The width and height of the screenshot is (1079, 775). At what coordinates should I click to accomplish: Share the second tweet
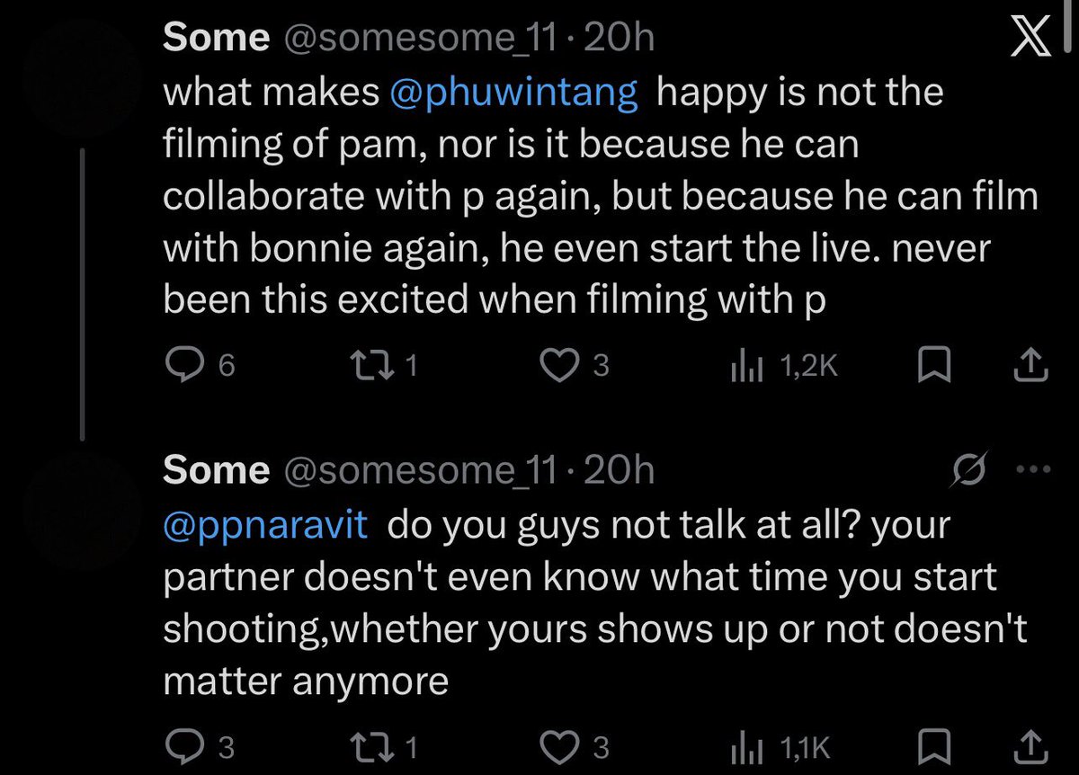(x=1030, y=745)
